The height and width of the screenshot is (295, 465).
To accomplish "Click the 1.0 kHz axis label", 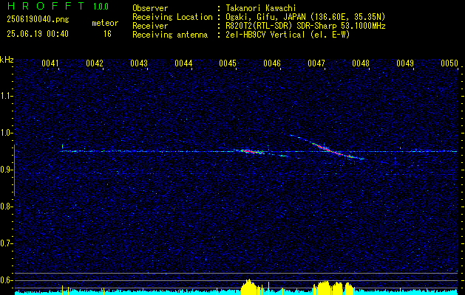I will coord(6,133).
